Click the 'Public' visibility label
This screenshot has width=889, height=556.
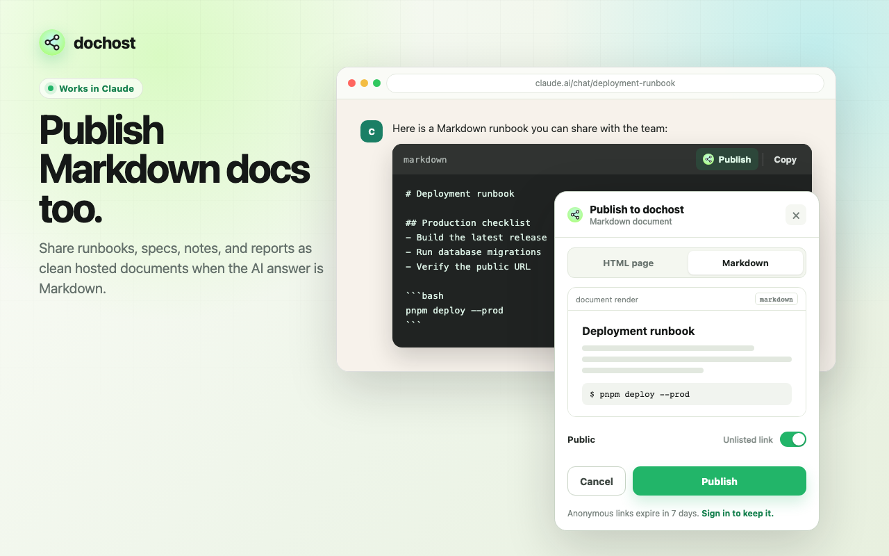pos(581,439)
